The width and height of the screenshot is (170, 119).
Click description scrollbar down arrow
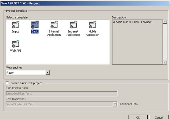pyautogui.click(x=165, y=62)
